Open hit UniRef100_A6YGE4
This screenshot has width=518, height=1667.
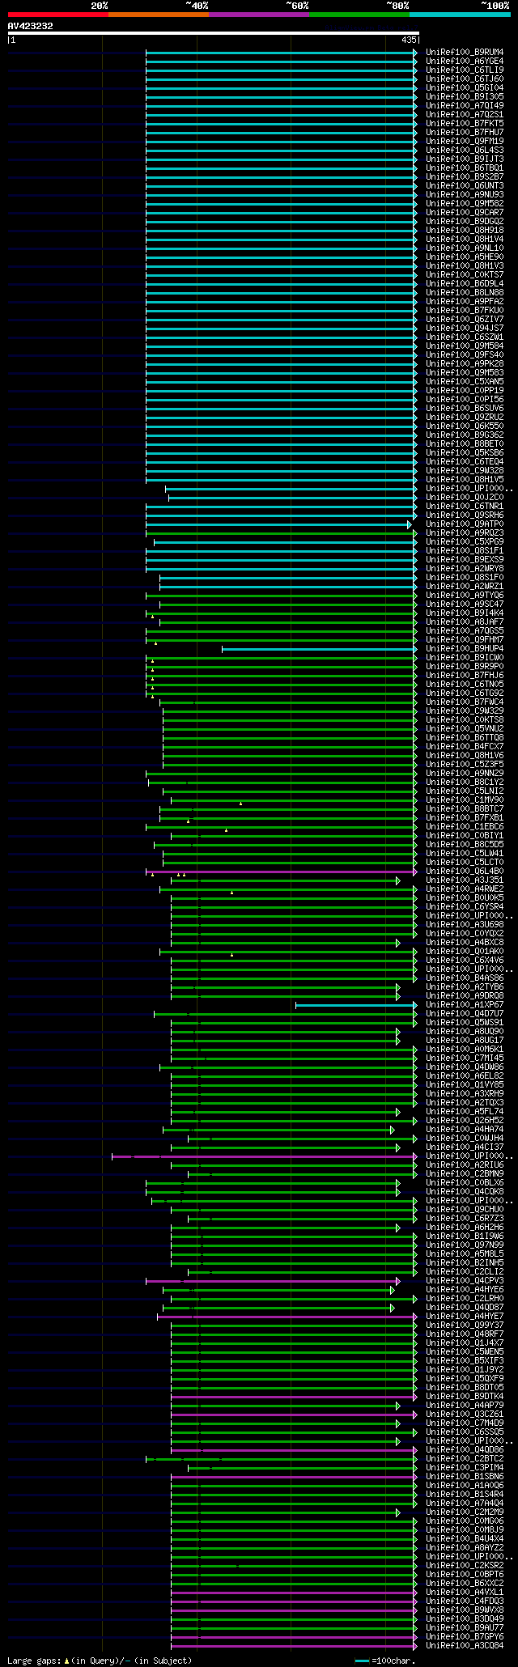pos(465,61)
